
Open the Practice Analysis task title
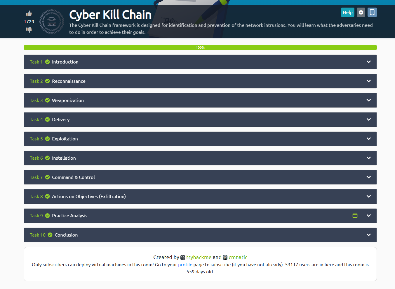click(69, 216)
